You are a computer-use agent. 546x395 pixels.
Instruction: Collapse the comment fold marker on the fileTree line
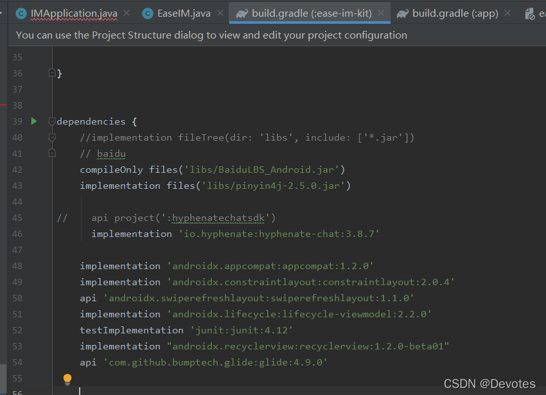click(x=52, y=137)
